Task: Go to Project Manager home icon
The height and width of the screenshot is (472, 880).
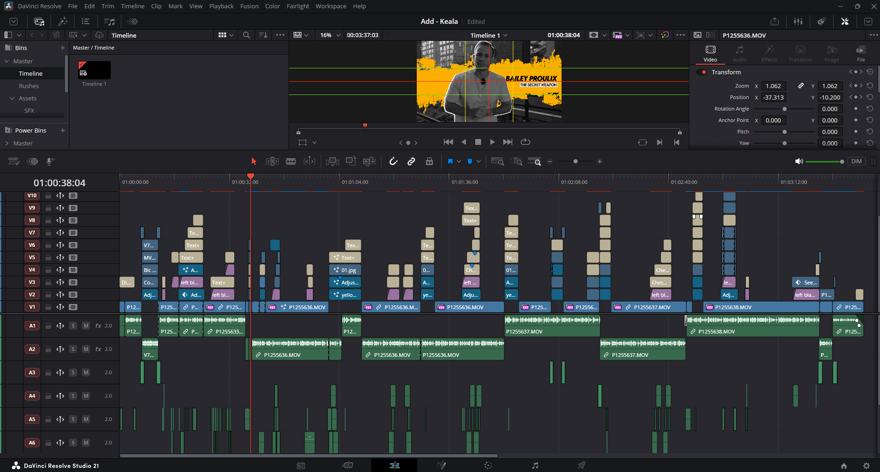Action: (x=844, y=466)
